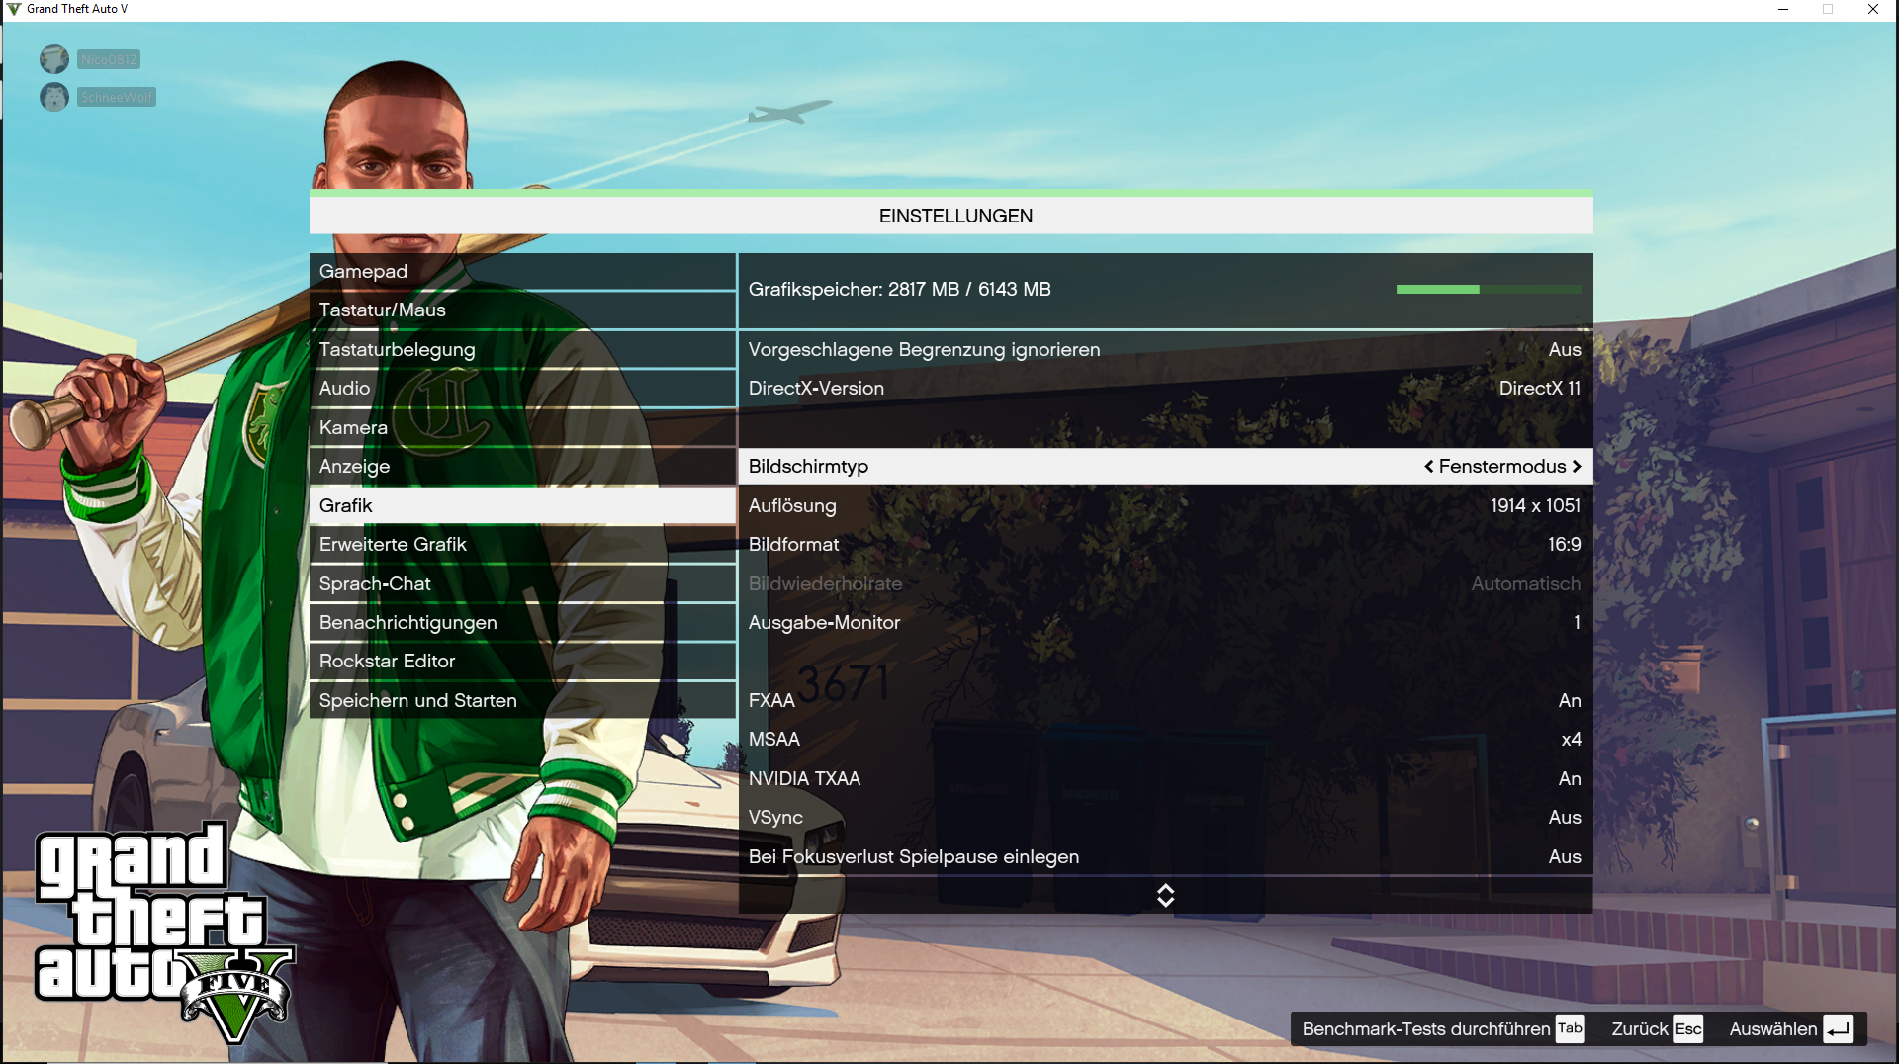This screenshot has height=1064, width=1899.
Task: Click the Zurück button
Action: pos(1639,1029)
